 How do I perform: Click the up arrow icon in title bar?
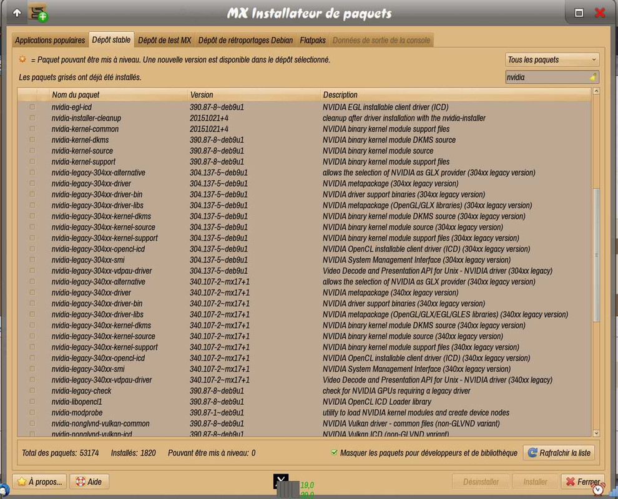[x=17, y=13]
